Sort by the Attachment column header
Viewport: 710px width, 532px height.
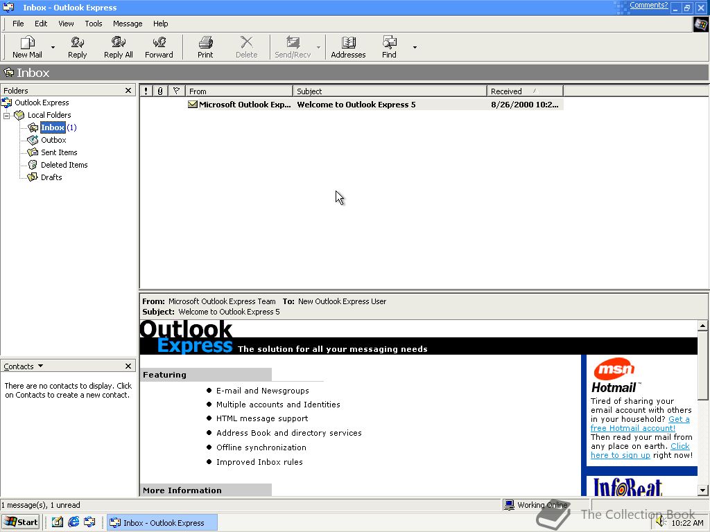(x=160, y=91)
